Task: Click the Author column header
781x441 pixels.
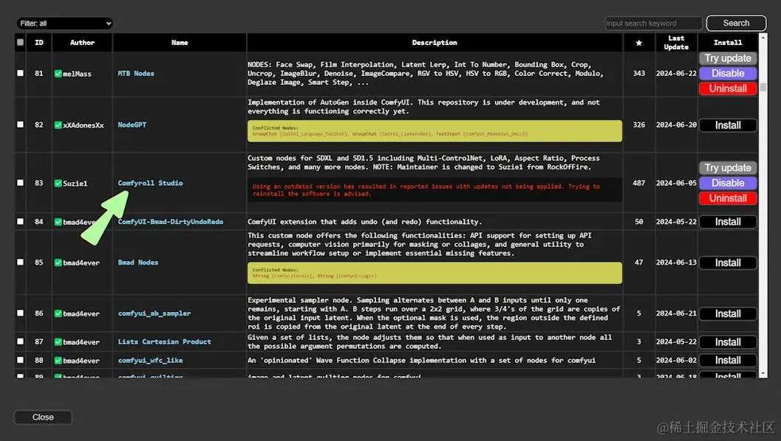Action: click(82, 43)
